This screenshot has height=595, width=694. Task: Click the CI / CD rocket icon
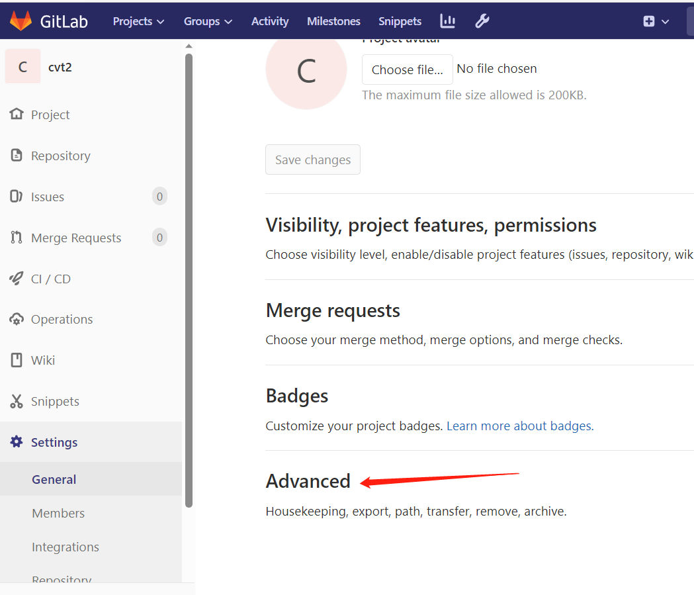(17, 279)
